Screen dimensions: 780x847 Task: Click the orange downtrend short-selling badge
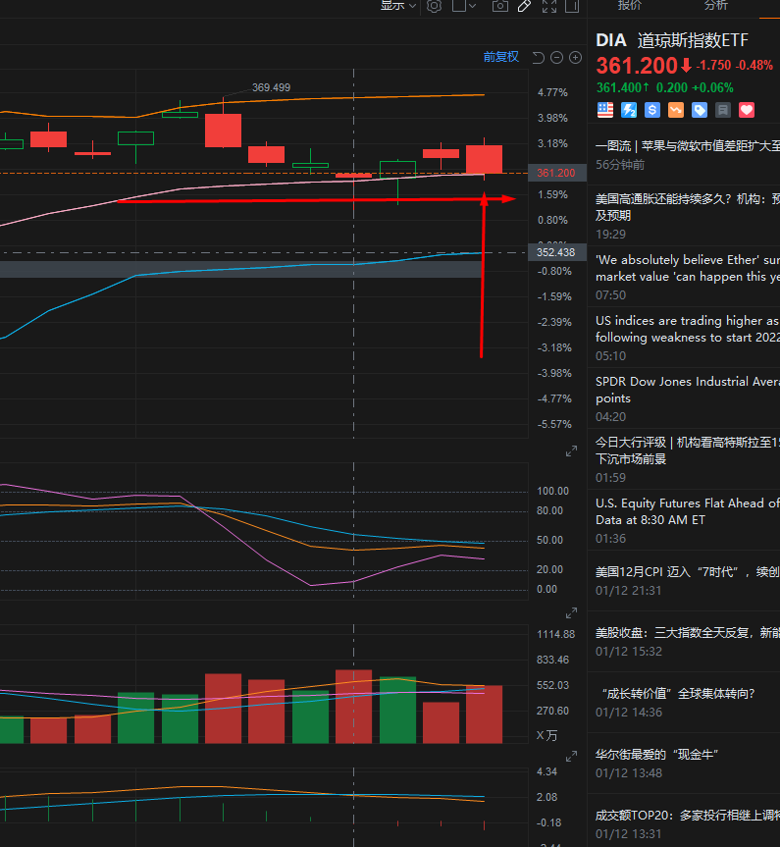[x=676, y=110]
